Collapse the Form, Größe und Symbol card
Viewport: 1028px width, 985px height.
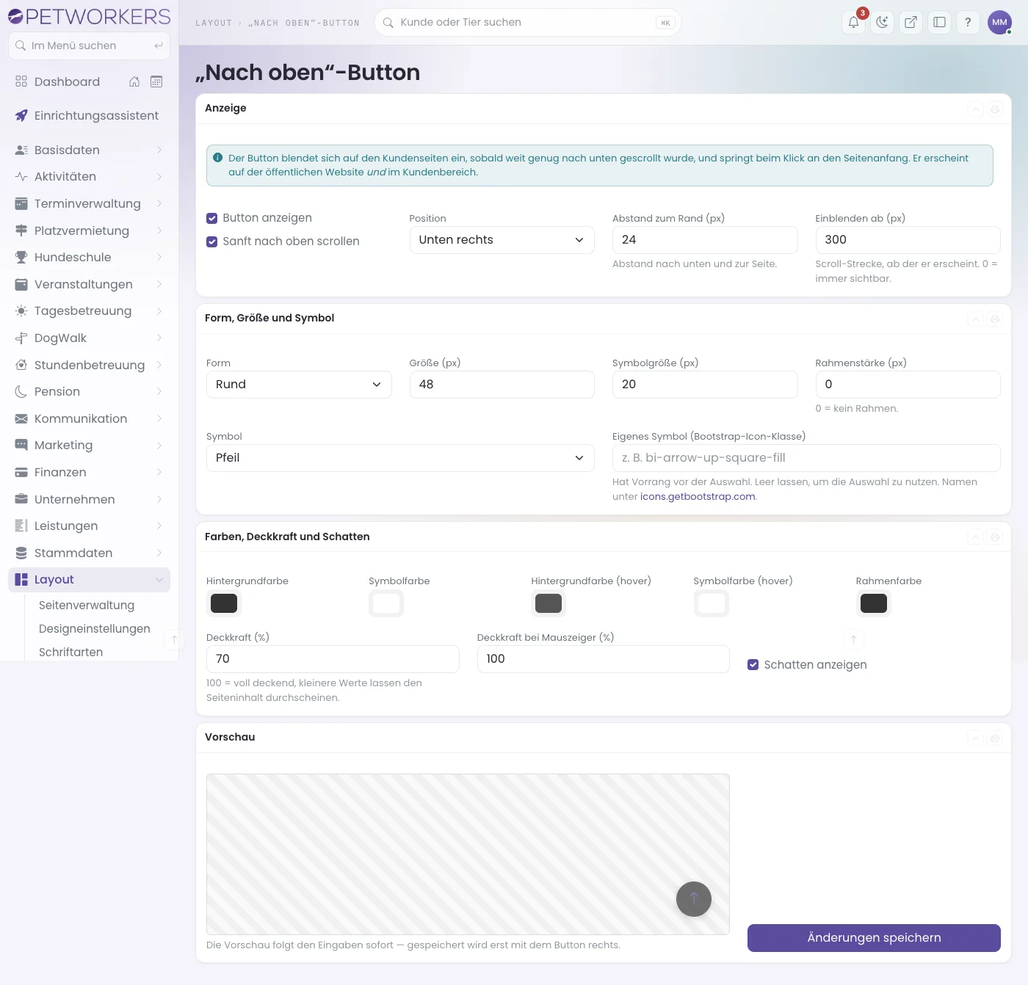point(975,319)
